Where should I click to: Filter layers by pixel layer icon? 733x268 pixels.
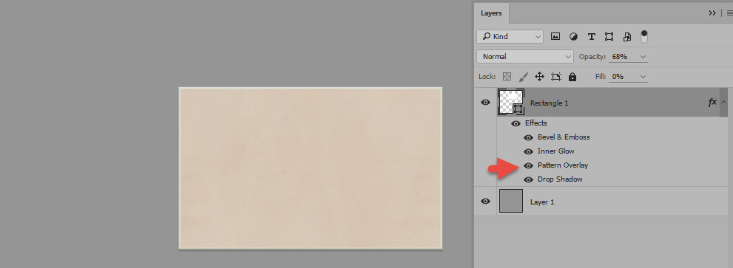point(555,36)
